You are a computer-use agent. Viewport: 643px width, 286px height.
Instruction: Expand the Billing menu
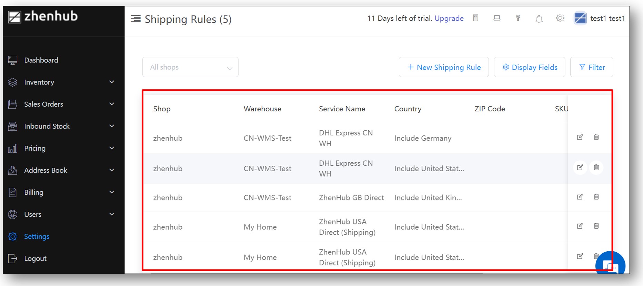pyautogui.click(x=62, y=192)
